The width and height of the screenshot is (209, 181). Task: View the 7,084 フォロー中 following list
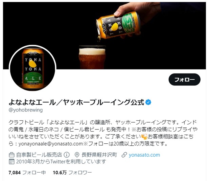(27, 173)
